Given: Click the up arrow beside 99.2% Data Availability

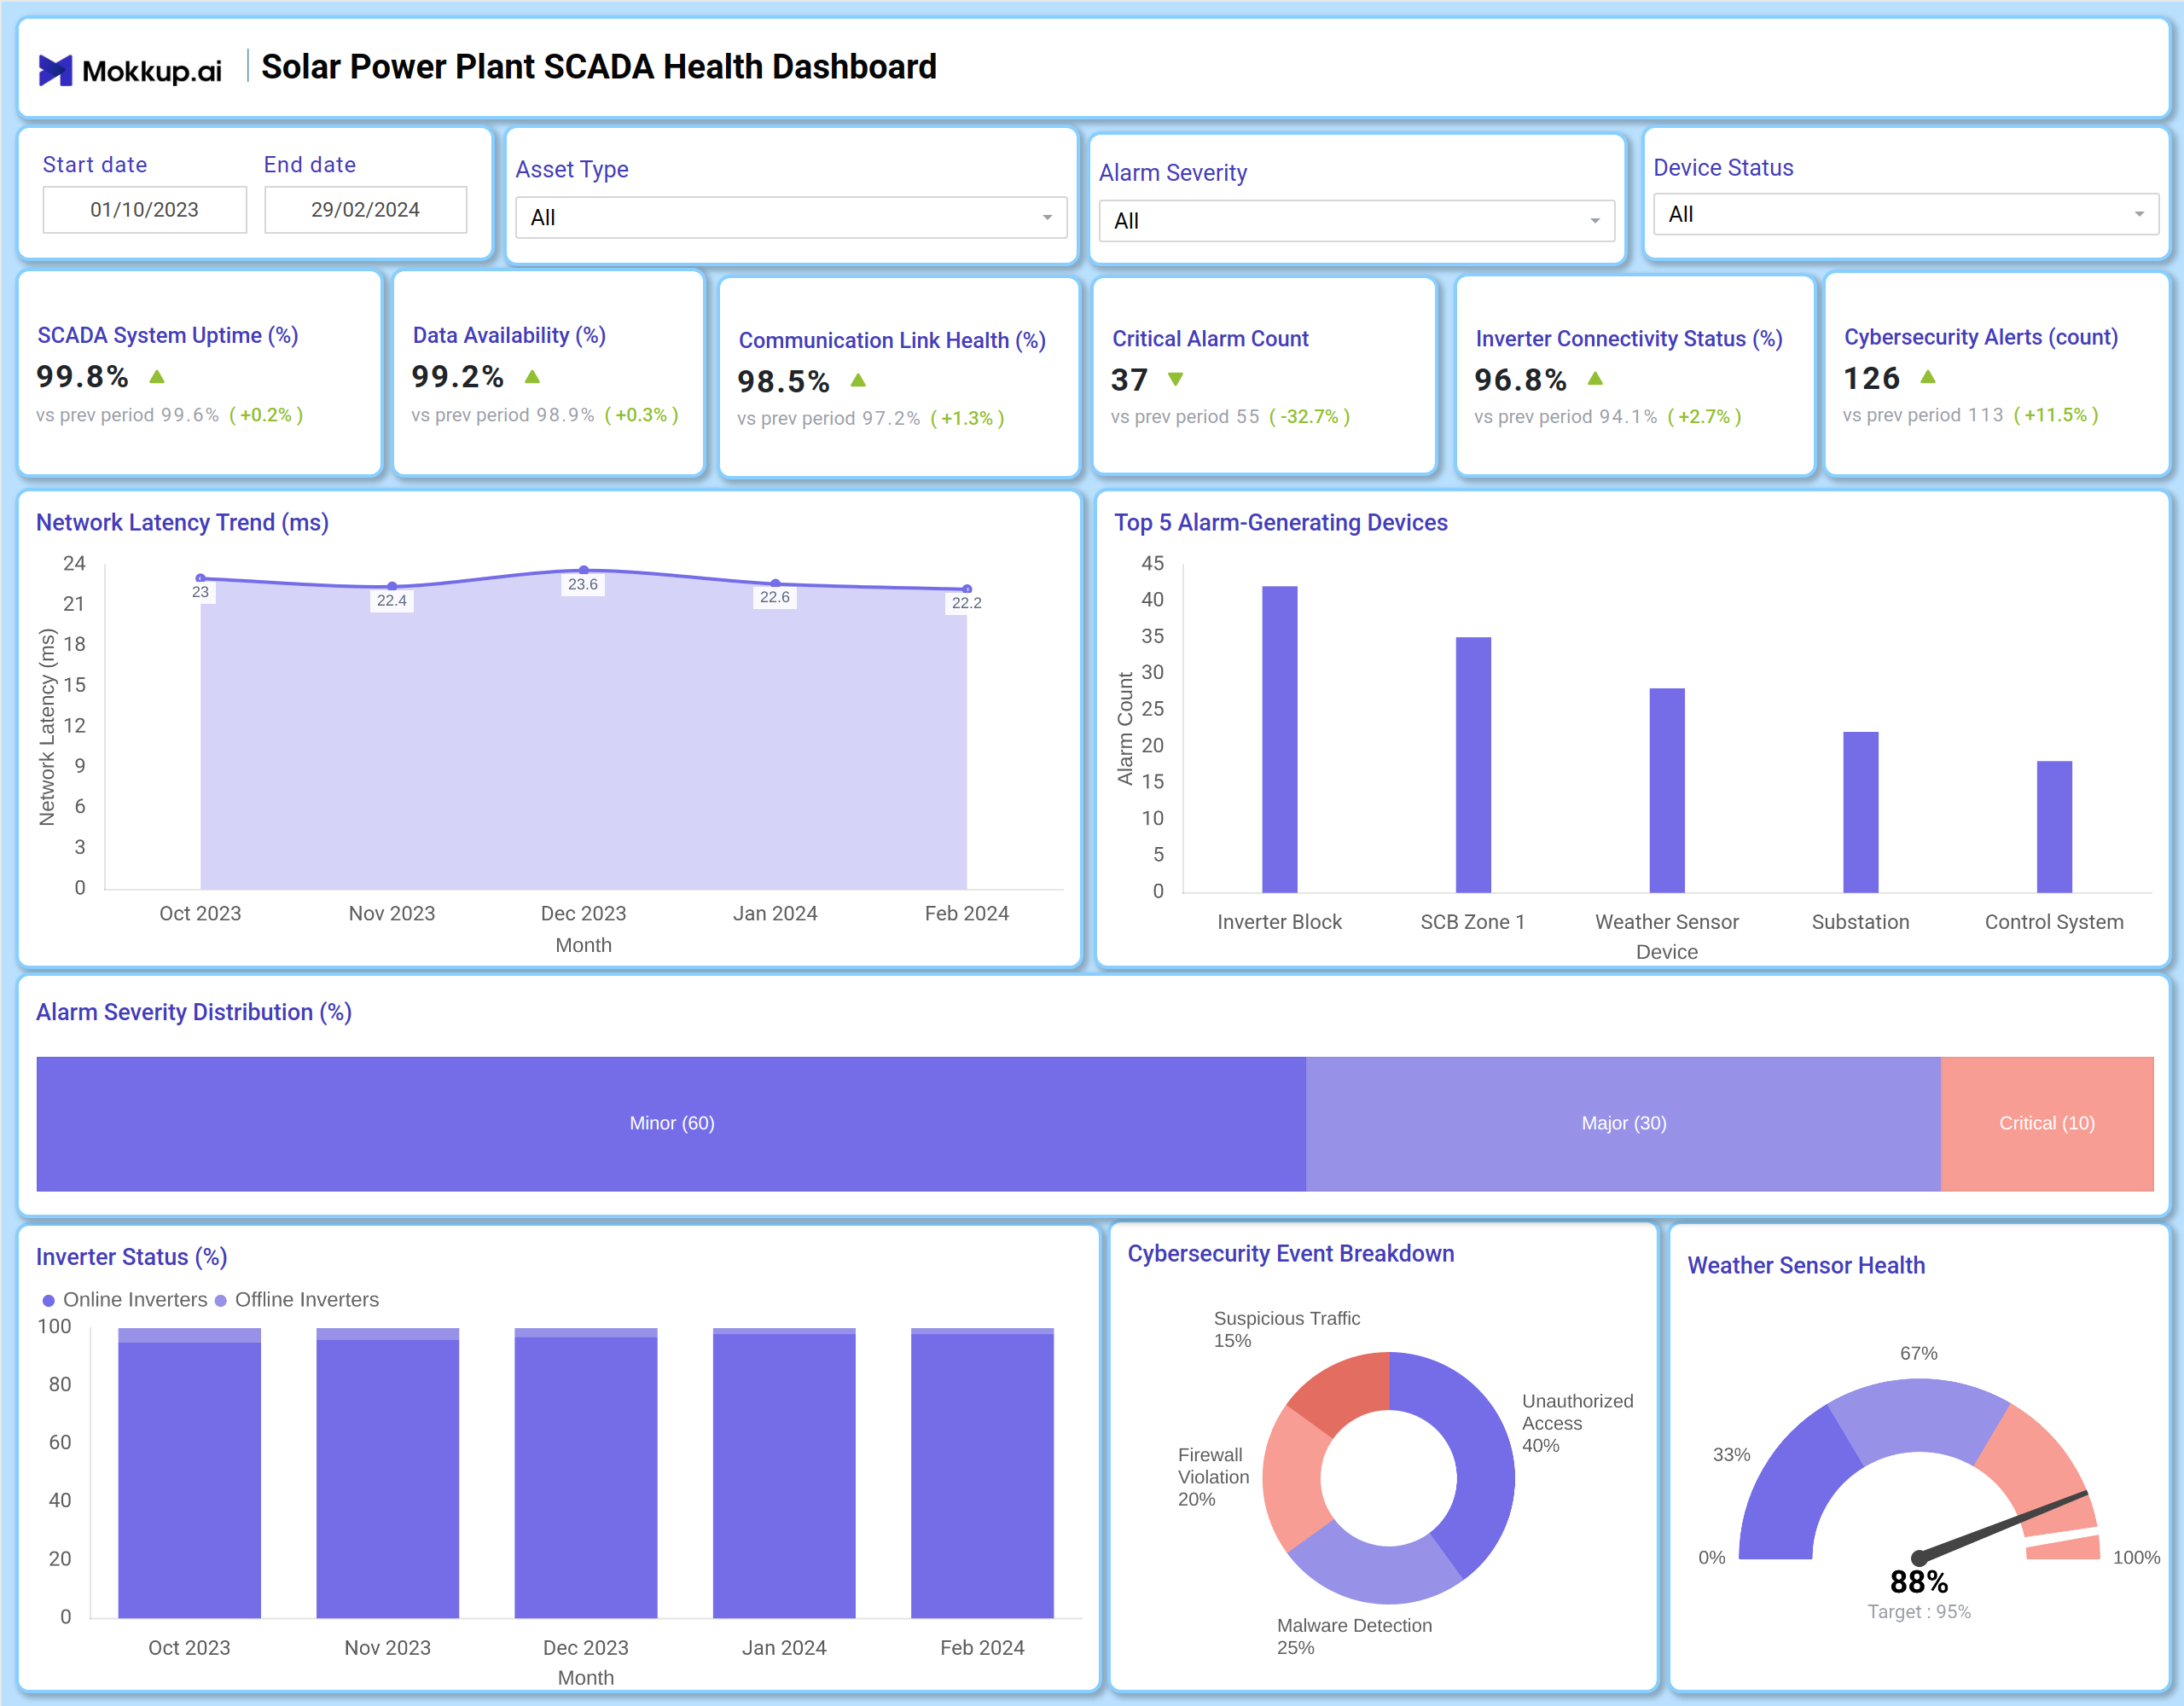Looking at the screenshot, I should coord(532,377).
